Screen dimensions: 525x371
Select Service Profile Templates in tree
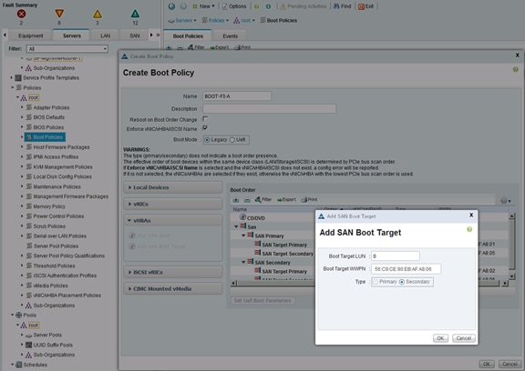[51, 78]
